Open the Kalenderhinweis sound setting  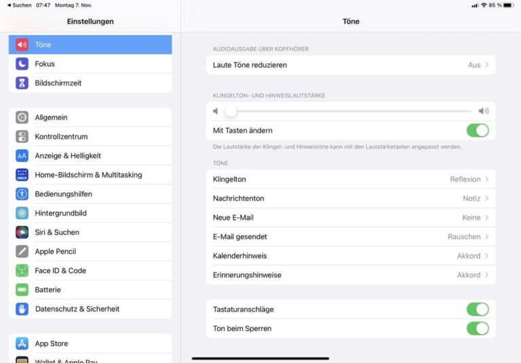350,256
